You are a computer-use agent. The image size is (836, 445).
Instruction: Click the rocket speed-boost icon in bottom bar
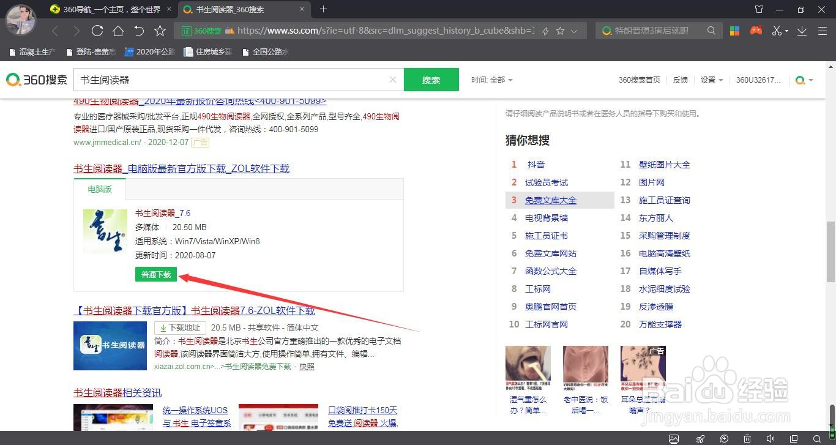point(700,438)
